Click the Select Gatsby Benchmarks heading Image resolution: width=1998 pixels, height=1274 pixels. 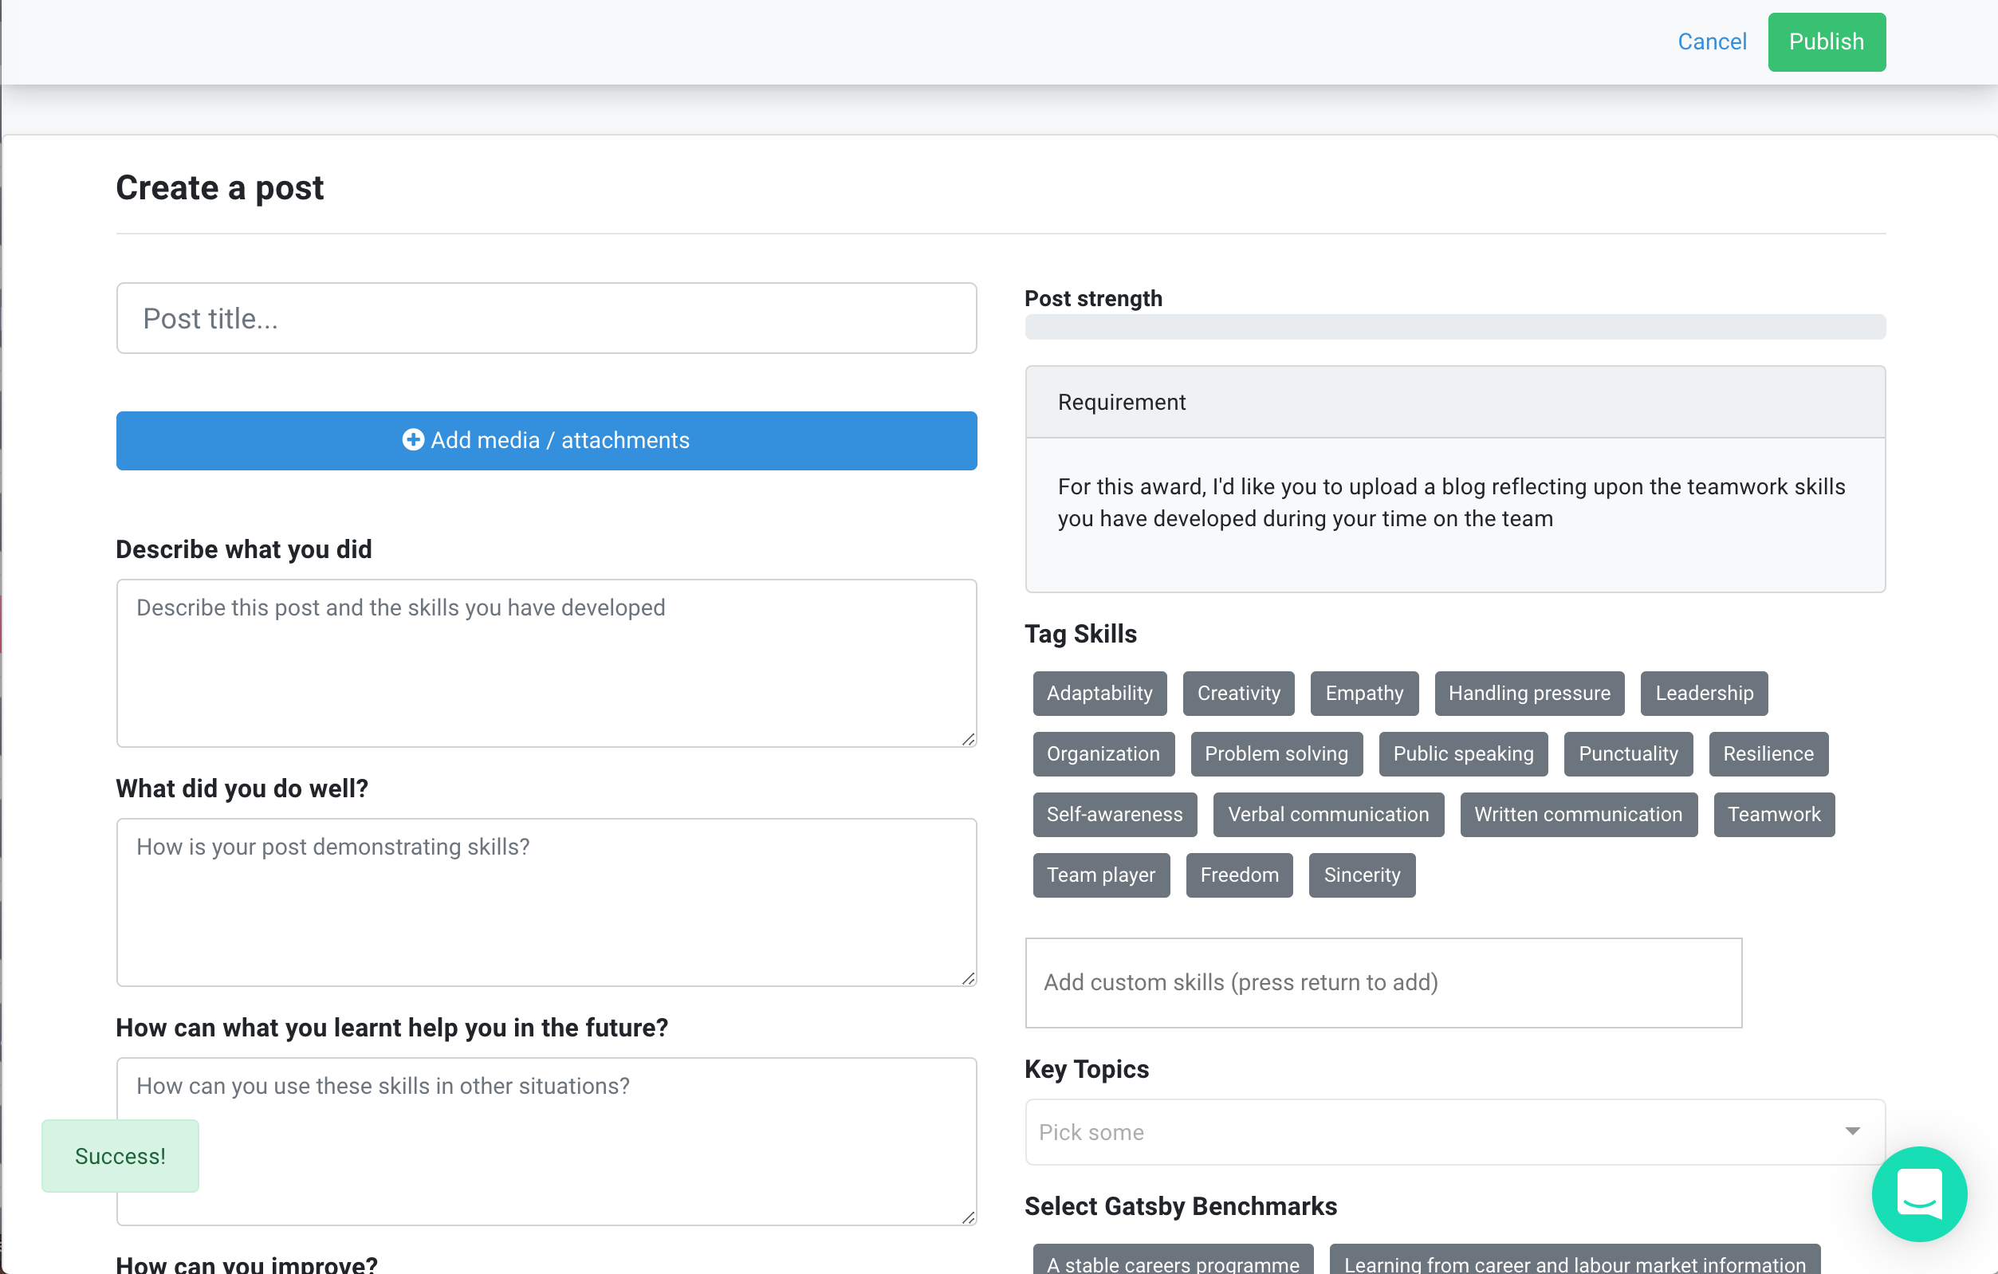tap(1181, 1206)
